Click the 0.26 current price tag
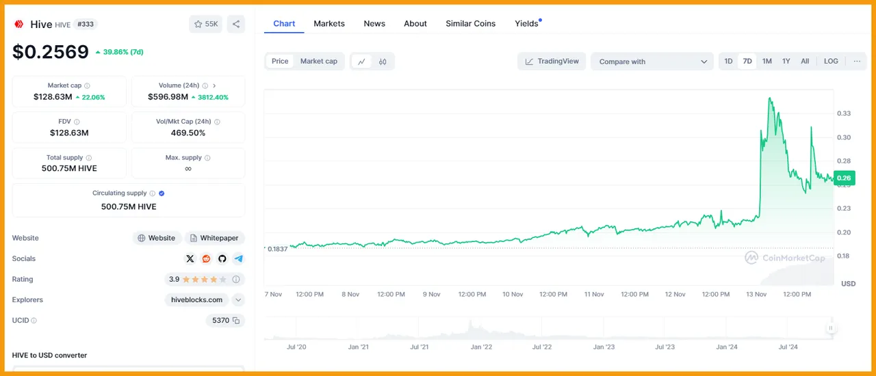This screenshot has height=376, width=876. pos(845,178)
